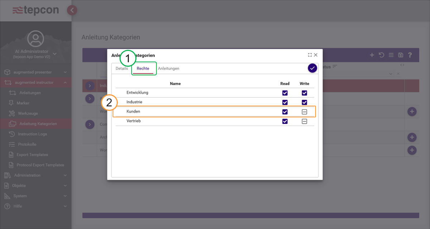This screenshot has height=229, width=430.
Task: Click the refresh icon in toolbar
Action: (x=382, y=55)
